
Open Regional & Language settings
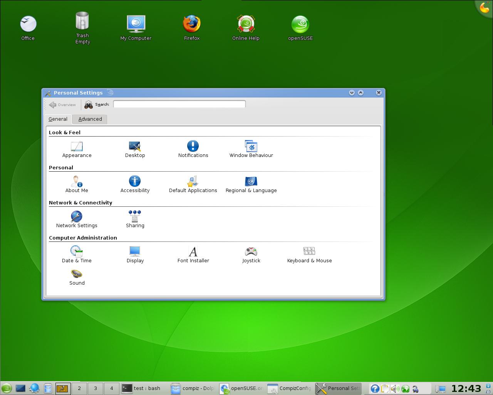coord(251,184)
